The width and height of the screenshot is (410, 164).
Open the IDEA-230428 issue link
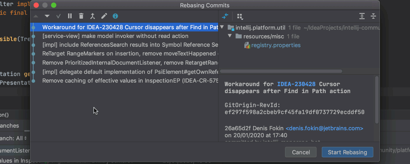click(296, 84)
